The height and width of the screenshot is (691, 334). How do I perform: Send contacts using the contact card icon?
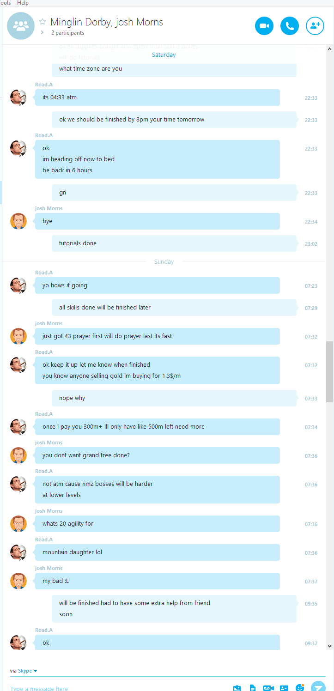(284, 688)
